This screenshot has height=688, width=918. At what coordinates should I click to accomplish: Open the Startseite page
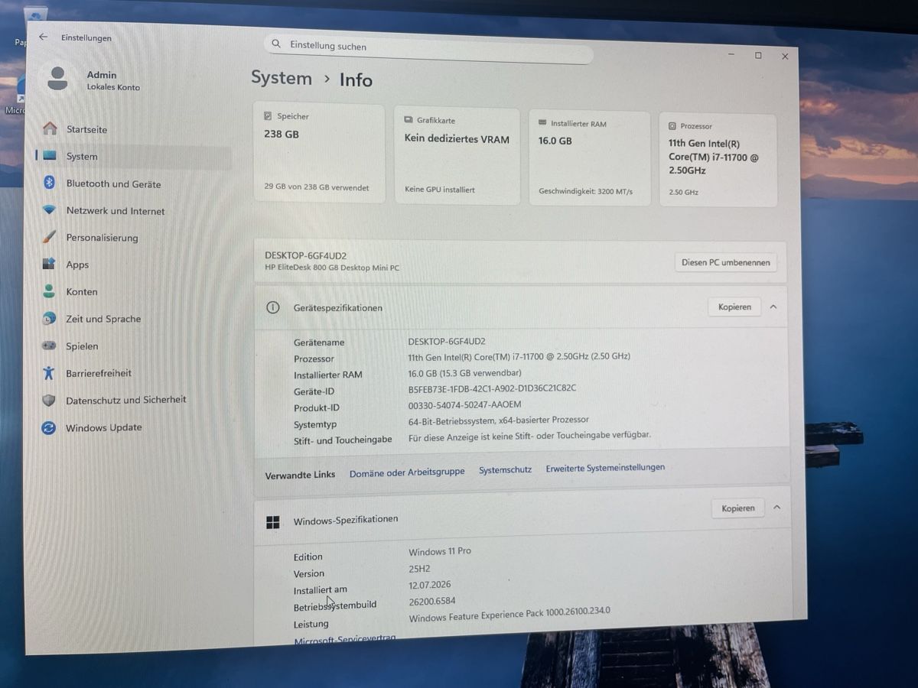click(86, 129)
